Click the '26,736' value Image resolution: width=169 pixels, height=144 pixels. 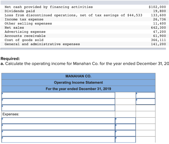[159, 19]
